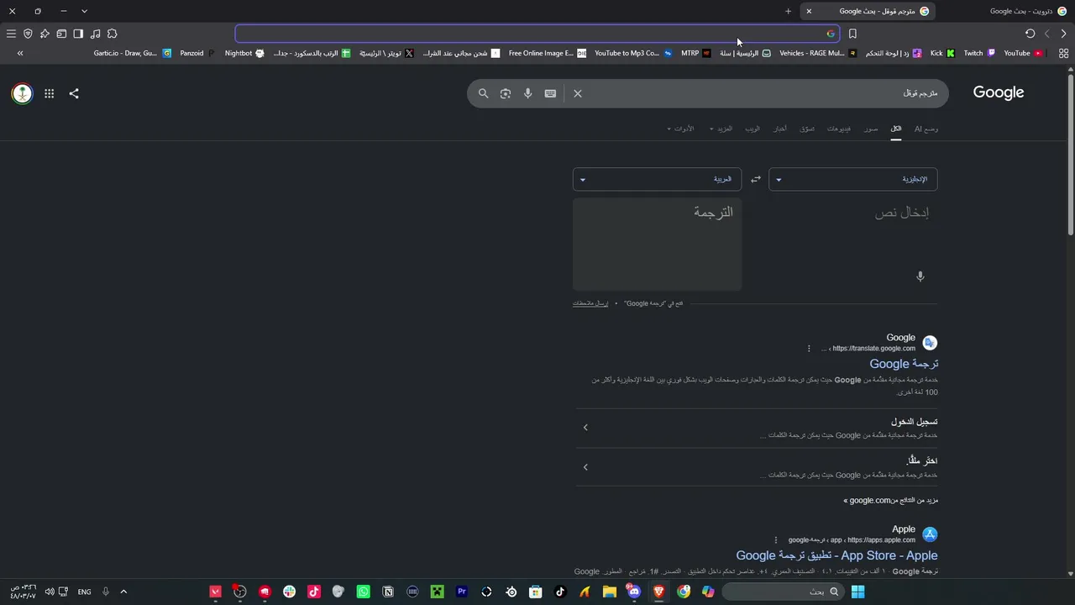This screenshot has width=1075, height=605.
Task: Open the music note playlist icon
Action: pyautogui.click(x=95, y=34)
